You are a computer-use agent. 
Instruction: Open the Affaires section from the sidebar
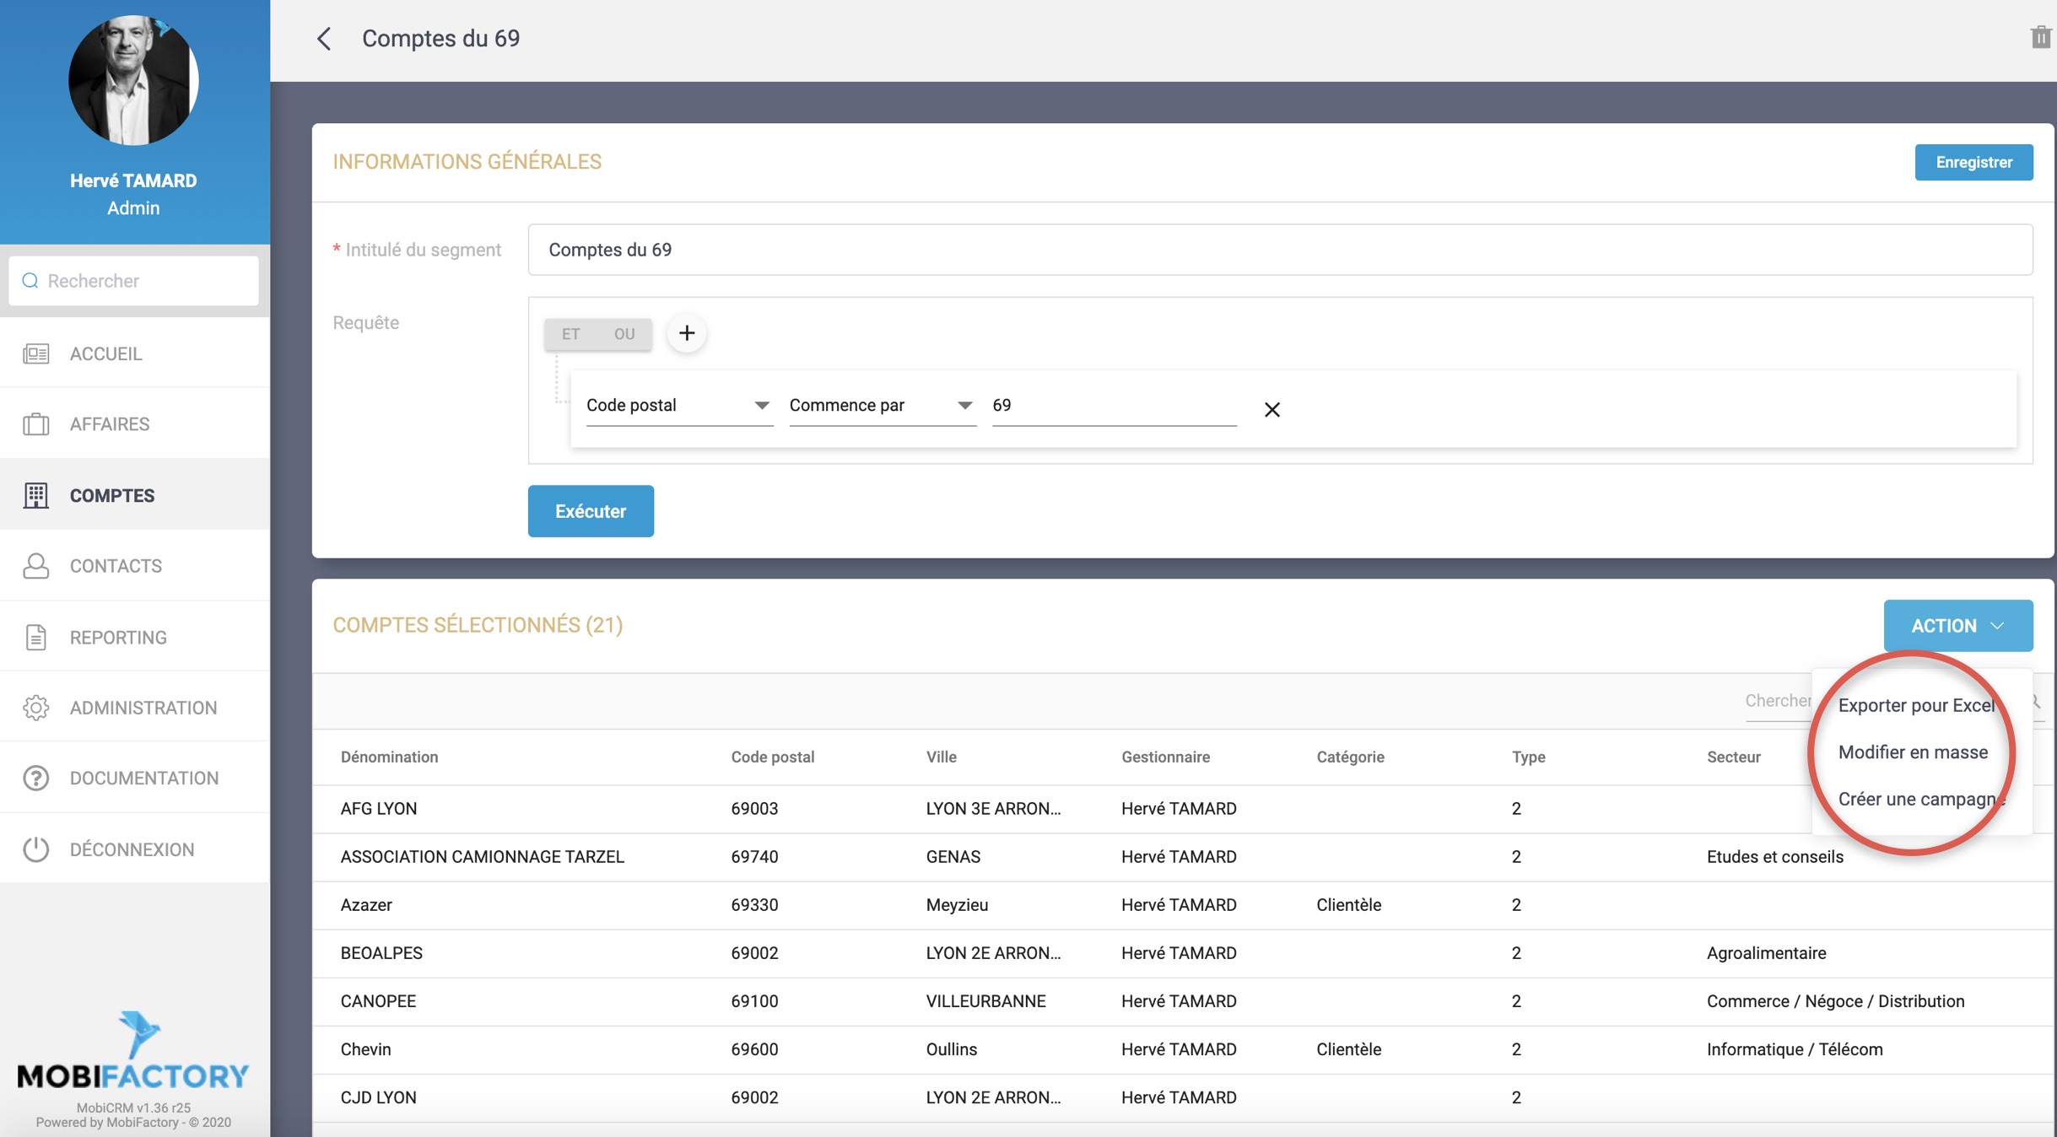click(x=110, y=424)
